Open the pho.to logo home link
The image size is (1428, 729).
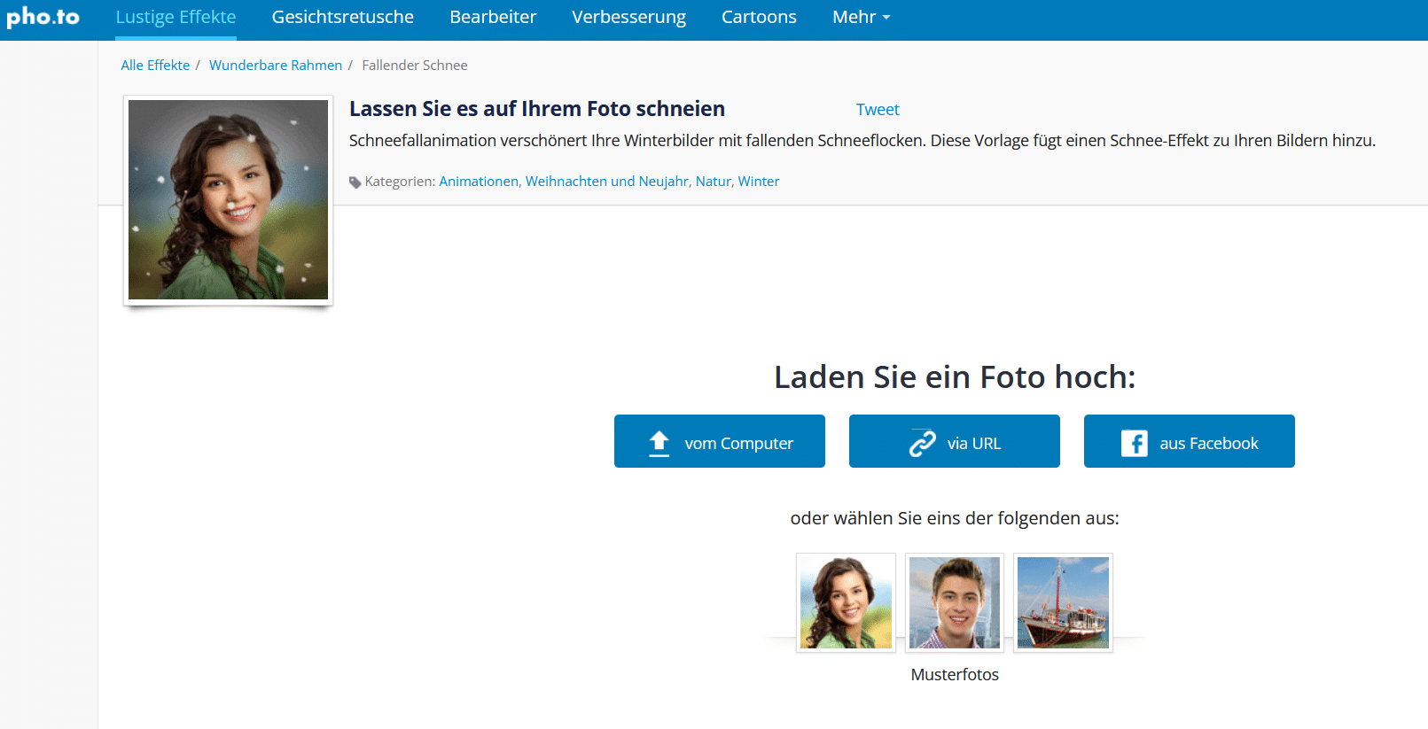coord(43,17)
